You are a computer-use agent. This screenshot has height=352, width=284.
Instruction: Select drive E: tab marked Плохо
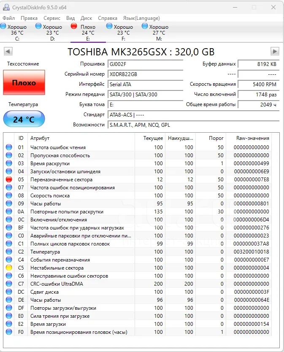tap(88, 32)
